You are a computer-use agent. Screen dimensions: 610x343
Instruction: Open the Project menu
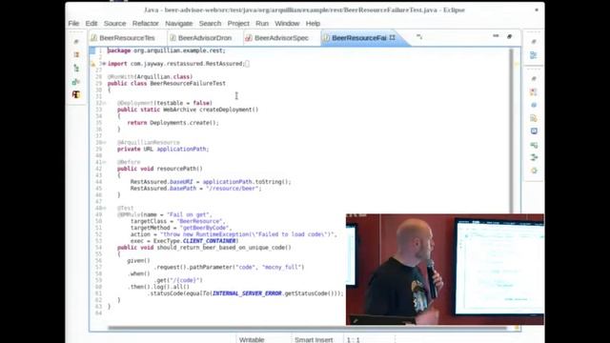[238, 23]
